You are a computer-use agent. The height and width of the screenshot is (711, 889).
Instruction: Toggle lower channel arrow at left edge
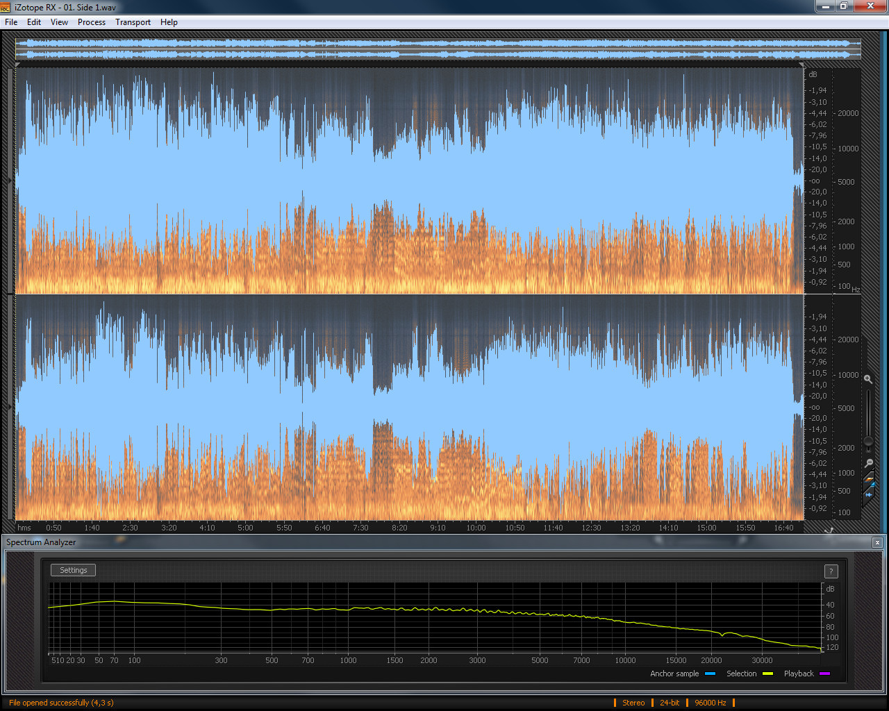point(10,407)
